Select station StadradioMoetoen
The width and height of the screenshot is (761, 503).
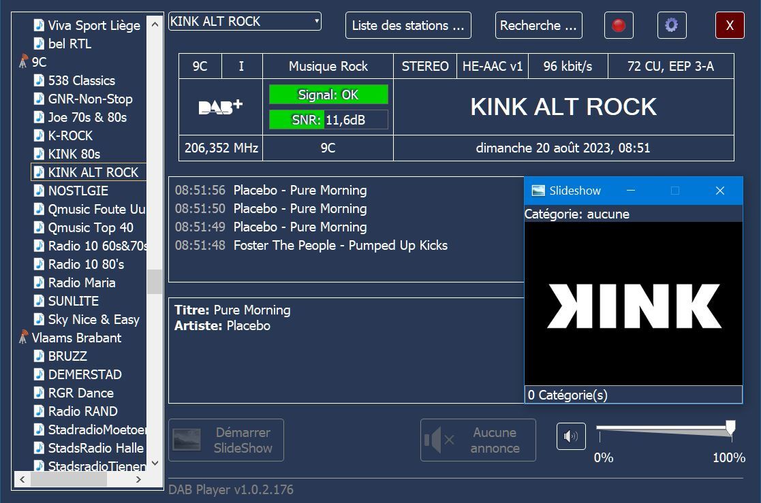coord(97,429)
